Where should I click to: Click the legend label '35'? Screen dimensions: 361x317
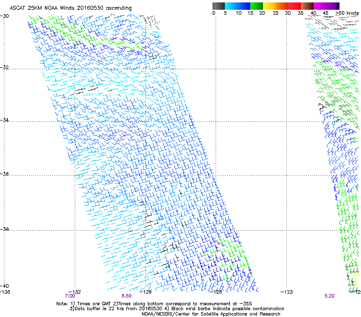pos(301,13)
